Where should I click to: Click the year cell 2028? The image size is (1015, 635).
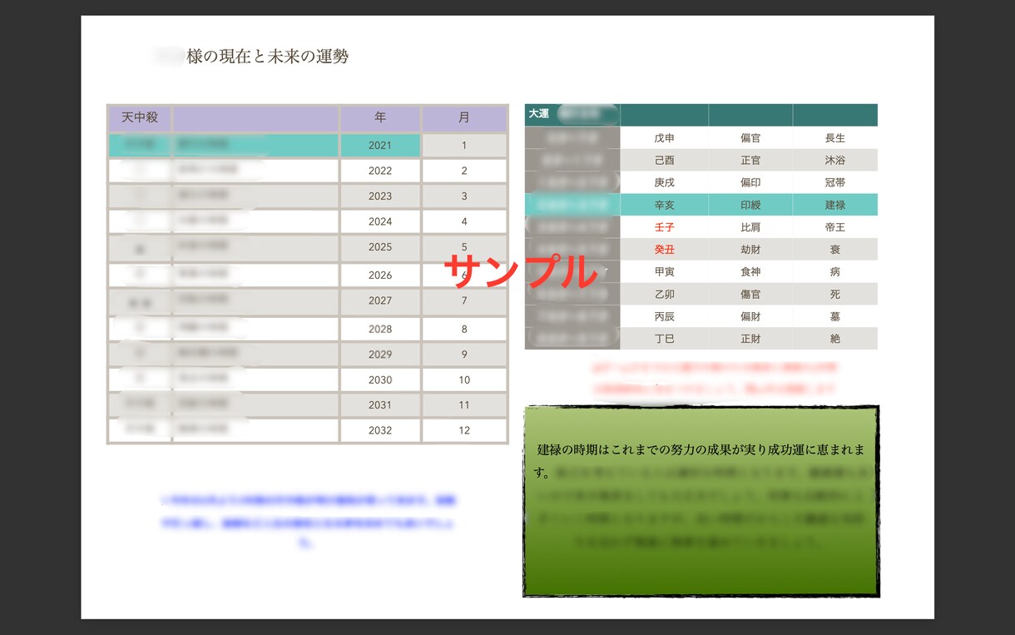380,329
